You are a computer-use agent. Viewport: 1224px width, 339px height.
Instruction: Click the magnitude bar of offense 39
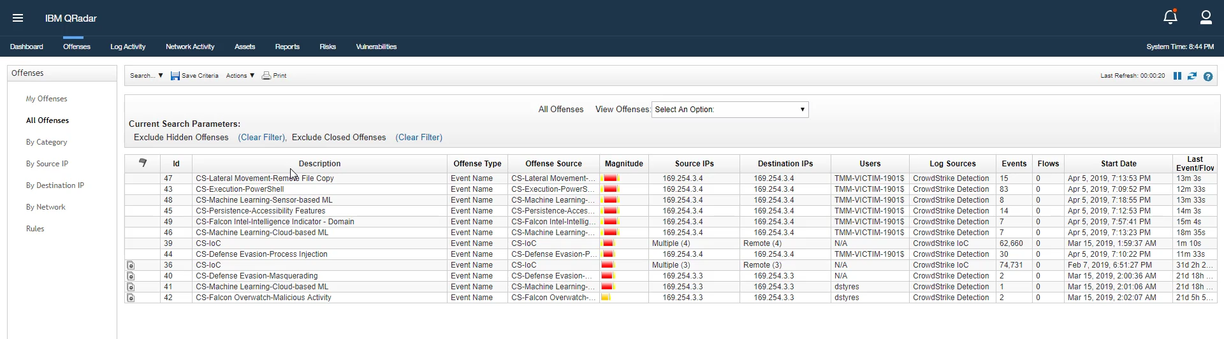click(609, 243)
